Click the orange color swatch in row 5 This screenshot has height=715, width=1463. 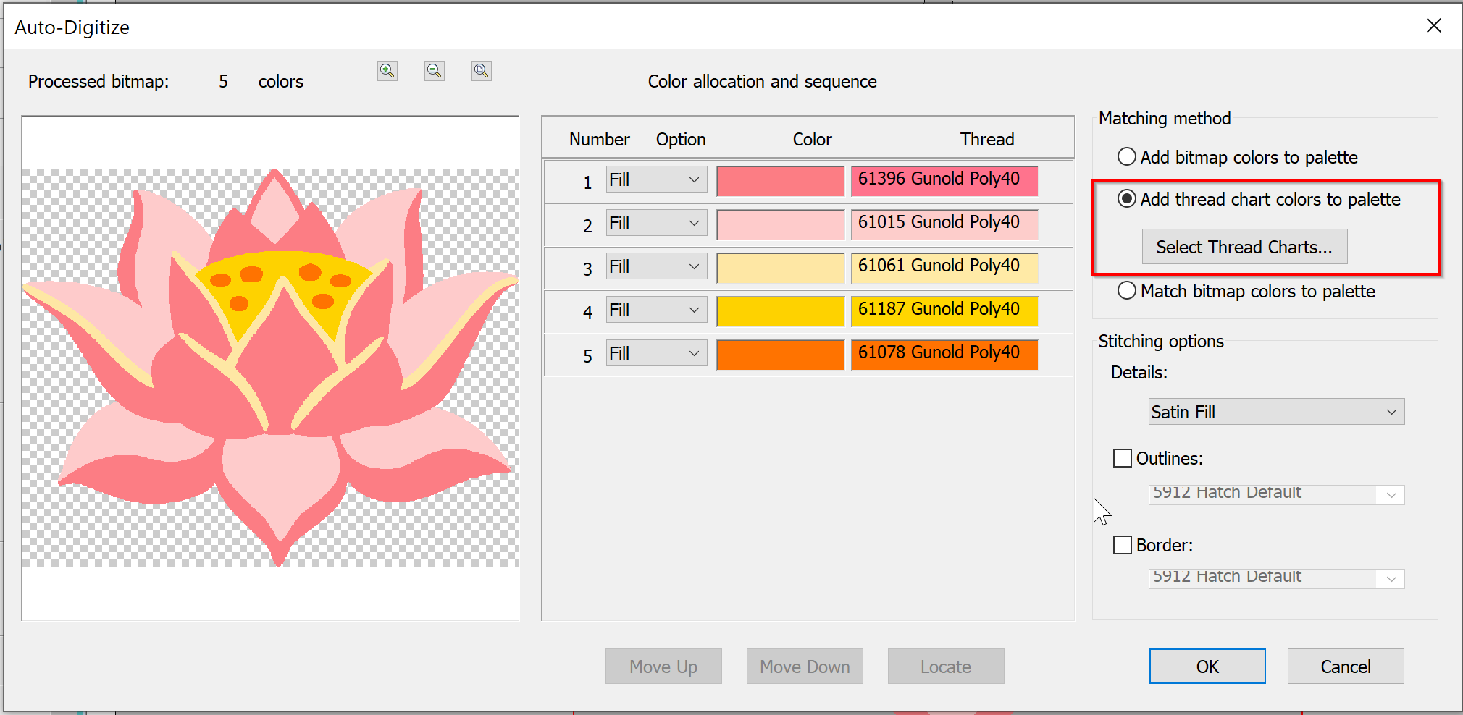pyautogui.click(x=780, y=355)
